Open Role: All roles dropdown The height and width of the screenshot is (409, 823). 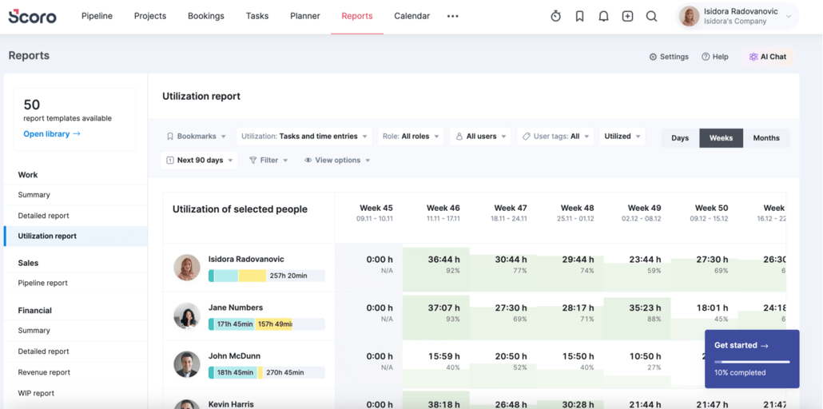point(411,136)
